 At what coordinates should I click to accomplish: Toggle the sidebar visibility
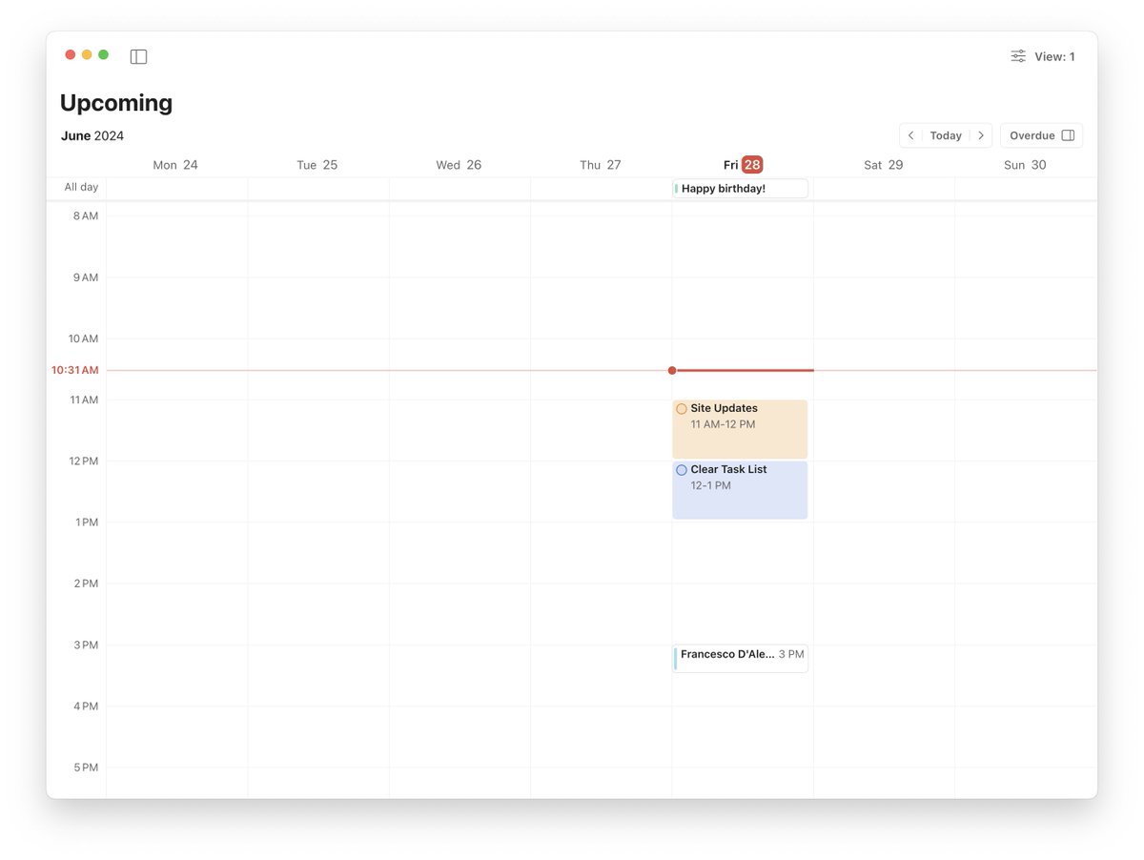pos(138,56)
